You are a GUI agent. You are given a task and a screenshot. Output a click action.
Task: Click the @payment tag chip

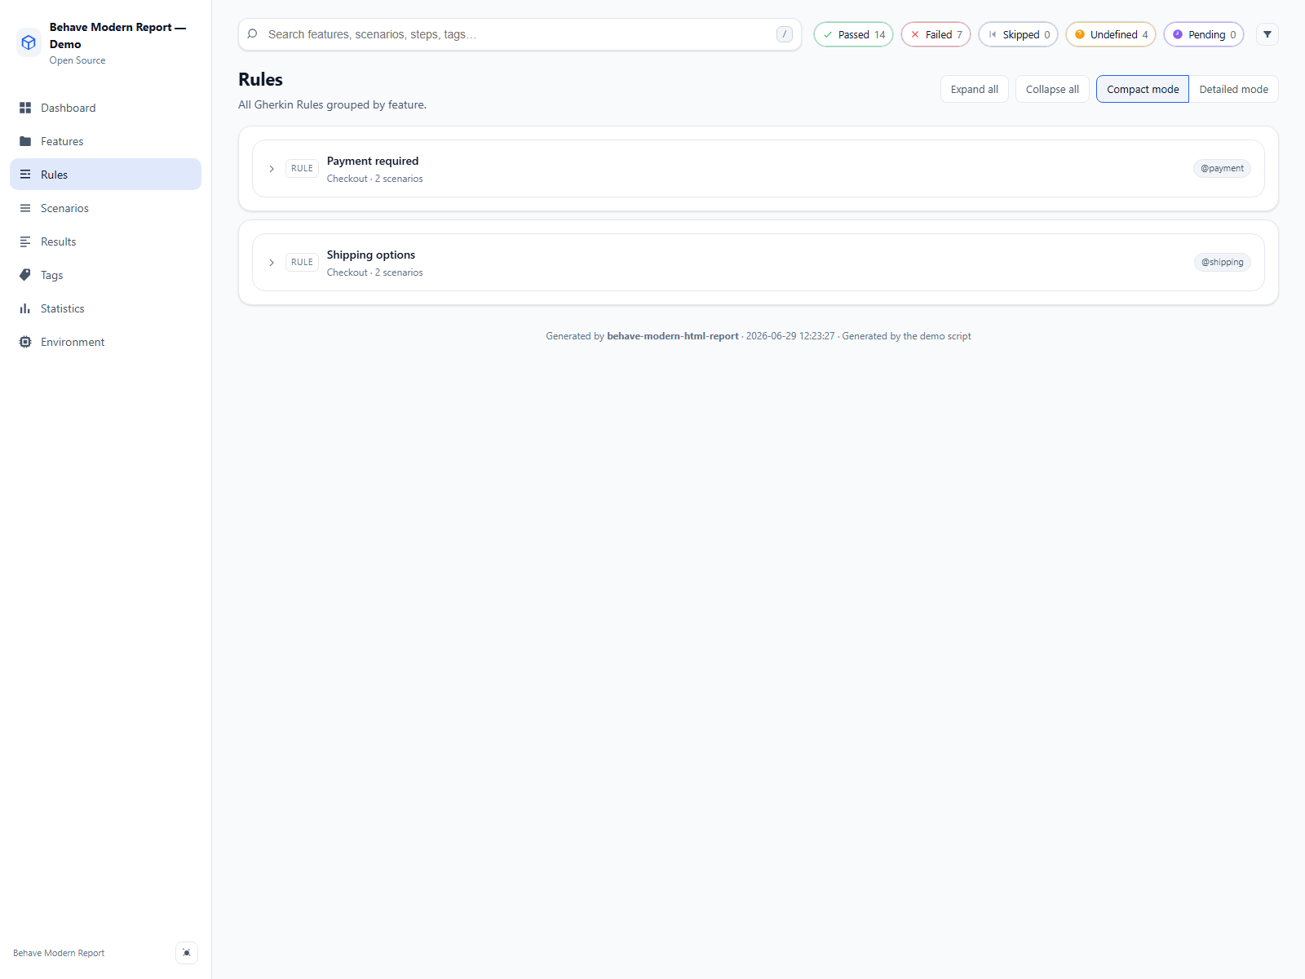pyautogui.click(x=1222, y=168)
